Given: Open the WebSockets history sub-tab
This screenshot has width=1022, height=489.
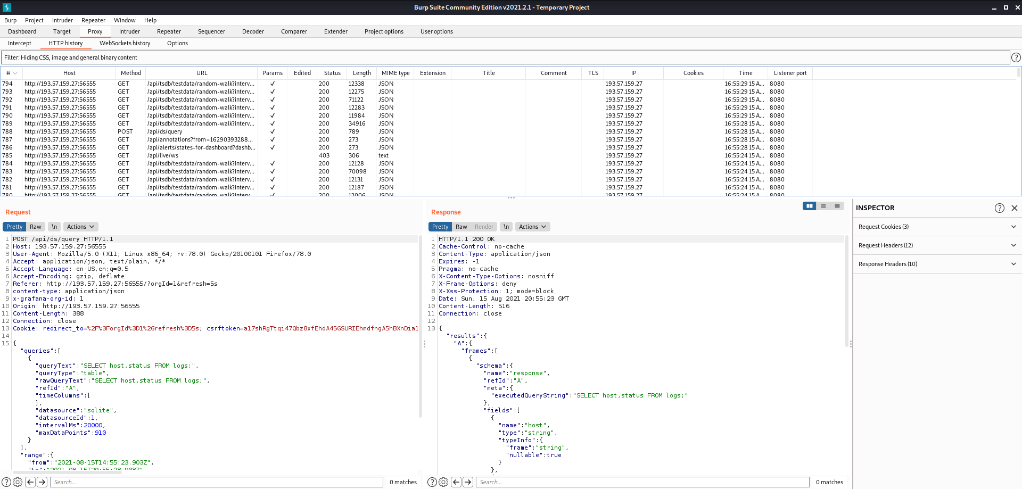Looking at the screenshot, I should [x=125, y=43].
